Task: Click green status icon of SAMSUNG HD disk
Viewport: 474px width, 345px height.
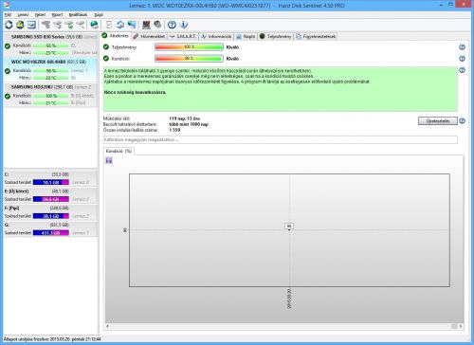Action: pos(8,96)
